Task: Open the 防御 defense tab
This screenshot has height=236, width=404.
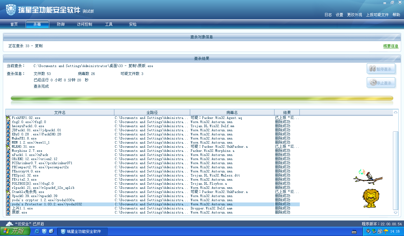Action: (61, 24)
